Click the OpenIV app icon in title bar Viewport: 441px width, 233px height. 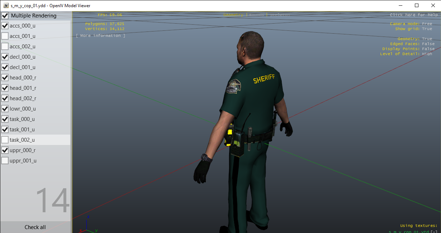click(x=6, y=6)
